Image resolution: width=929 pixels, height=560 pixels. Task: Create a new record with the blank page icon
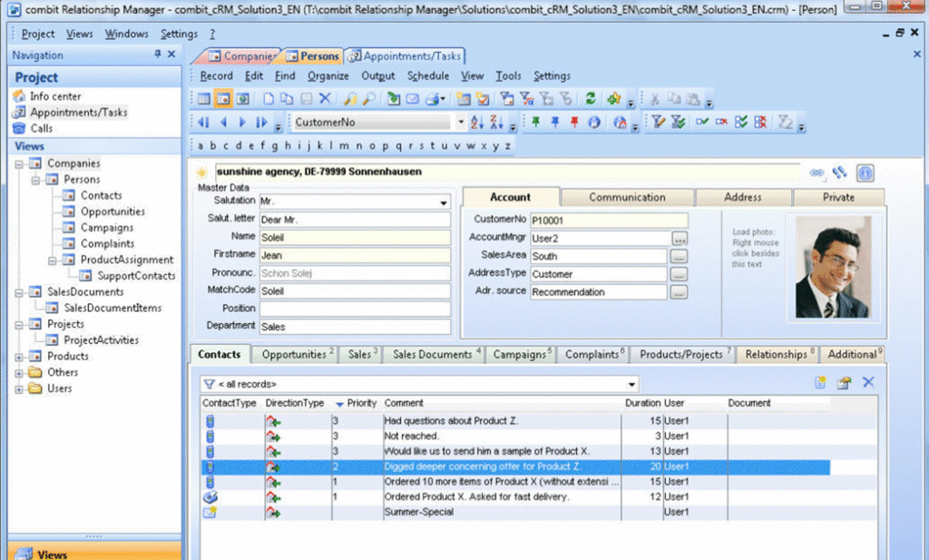[x=269, y=99]
